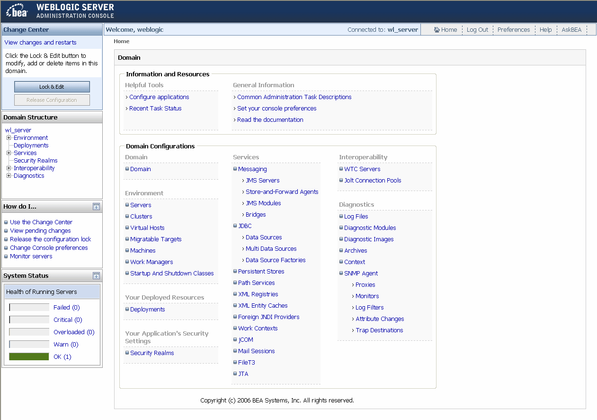Open Set your console preferences link
The width and height of the screenshot is (597, 420).
[x=276, y=109]
